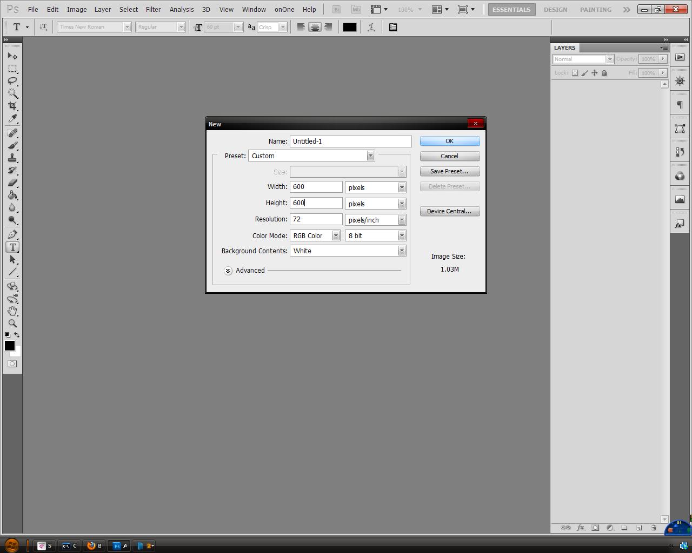This screenshot has width=692, height=553.
Task: Select the Lasso tool
Action: [x=12, y=81]
